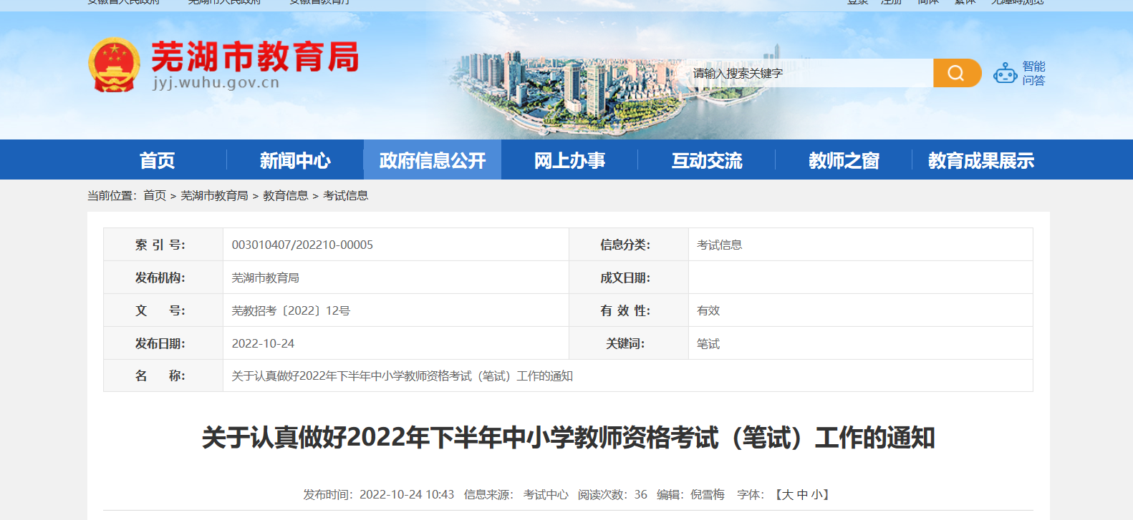Click 首页 in the breadcrumb trail
This screenshot has height=520, width=1133.
point(155,195)
